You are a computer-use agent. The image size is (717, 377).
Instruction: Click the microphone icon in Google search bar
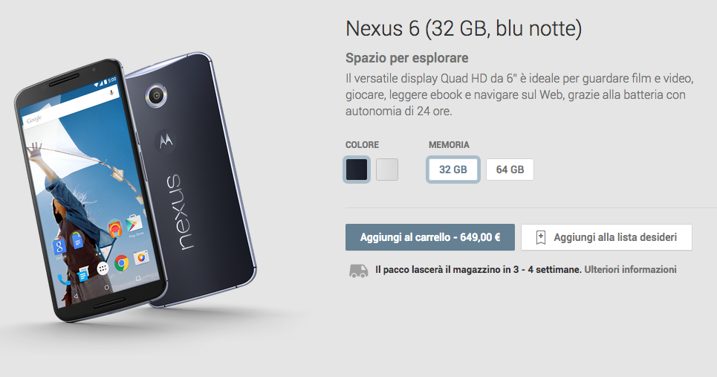(111, 92)
